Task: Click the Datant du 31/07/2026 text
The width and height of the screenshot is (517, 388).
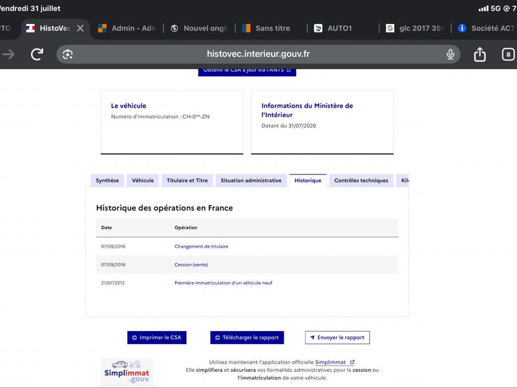Action: click(x=288, y=125)
